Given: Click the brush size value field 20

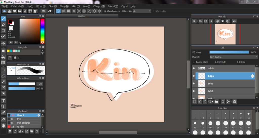Looking at the screenshot, I should click(x=40, y=84).
